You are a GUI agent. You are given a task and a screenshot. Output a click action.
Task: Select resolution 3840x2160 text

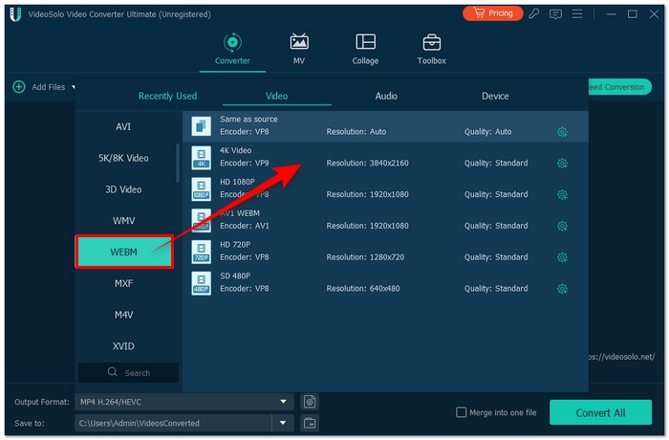click(389, 164)
